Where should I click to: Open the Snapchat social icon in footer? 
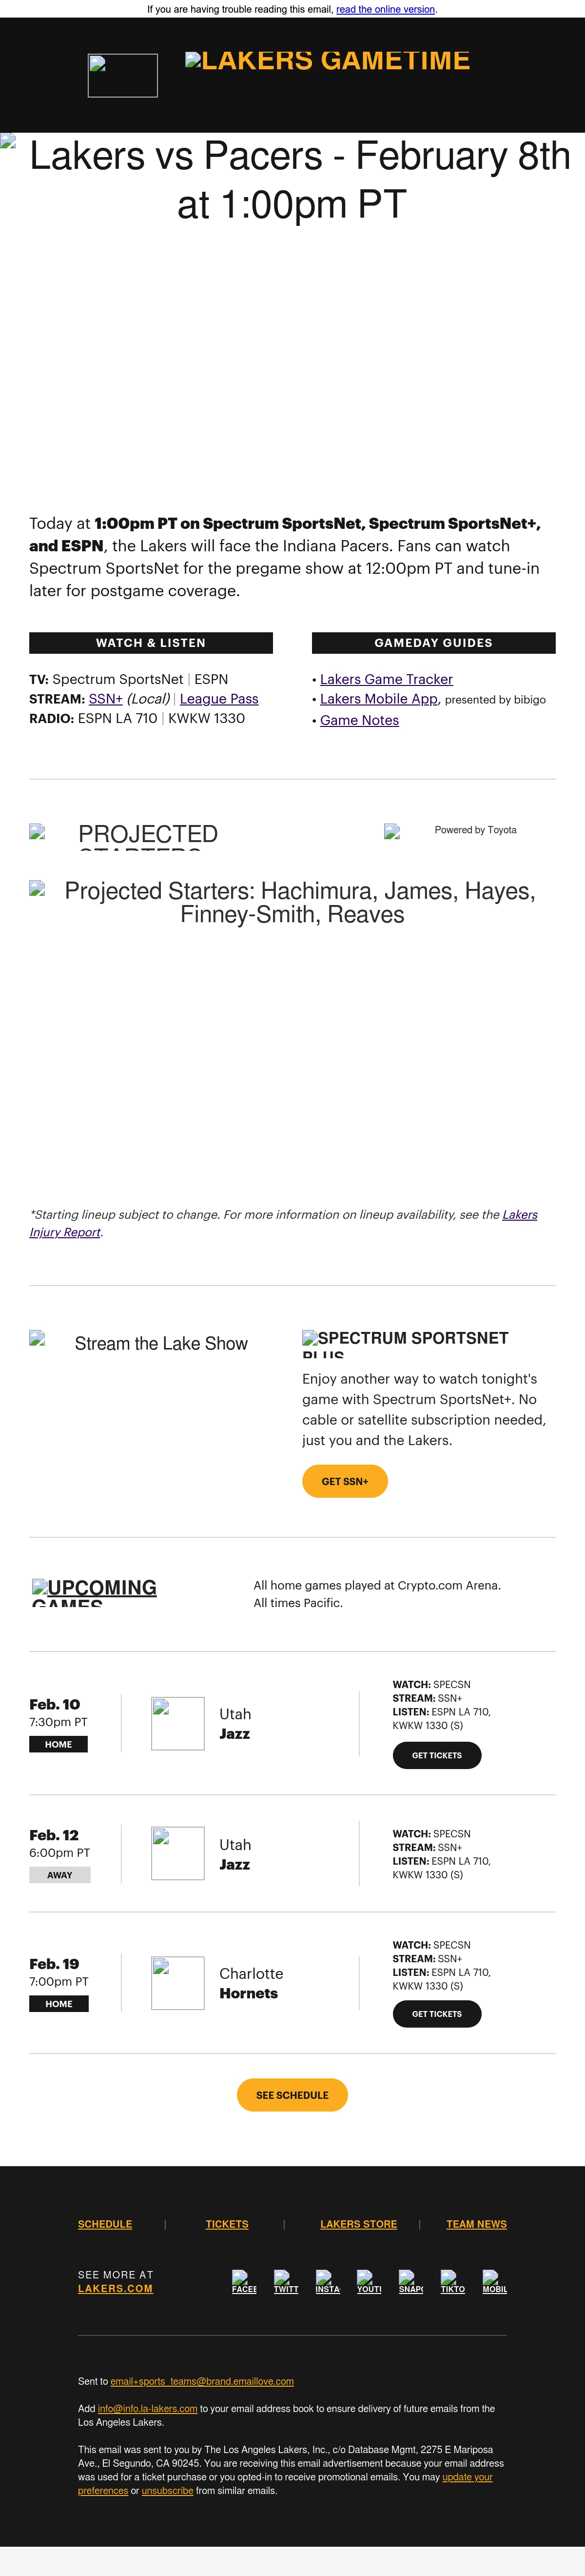(x=411, y=2282)
